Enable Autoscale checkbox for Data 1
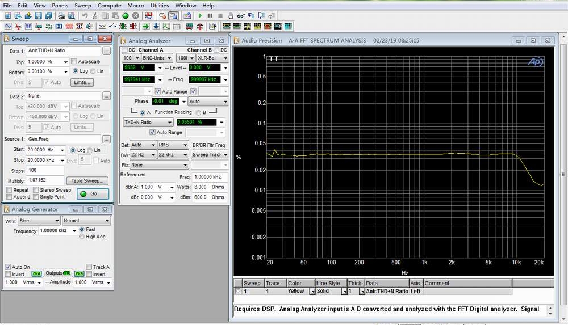Screen dimensions: 568x325 pos(74,61)
